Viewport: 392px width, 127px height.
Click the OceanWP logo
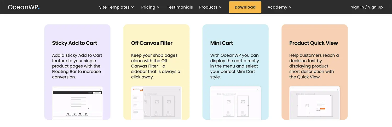(x=24, y=7)
